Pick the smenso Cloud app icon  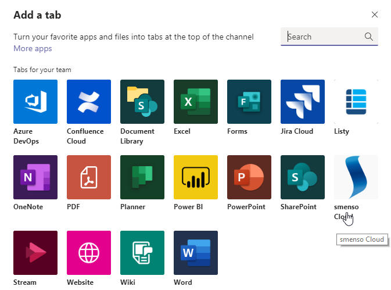point(356,177)
